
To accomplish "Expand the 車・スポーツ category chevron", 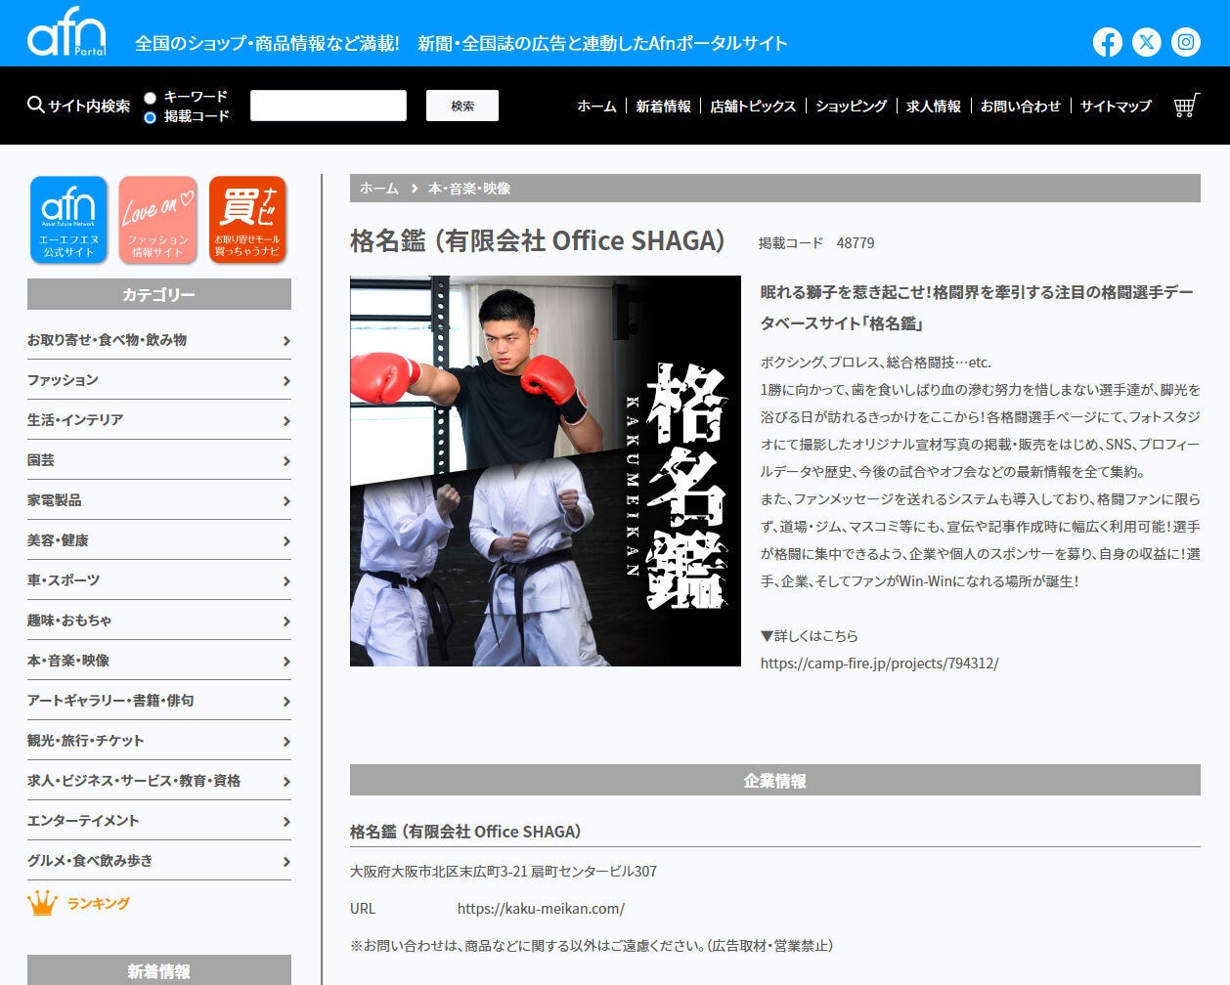I will click(286, 581).
